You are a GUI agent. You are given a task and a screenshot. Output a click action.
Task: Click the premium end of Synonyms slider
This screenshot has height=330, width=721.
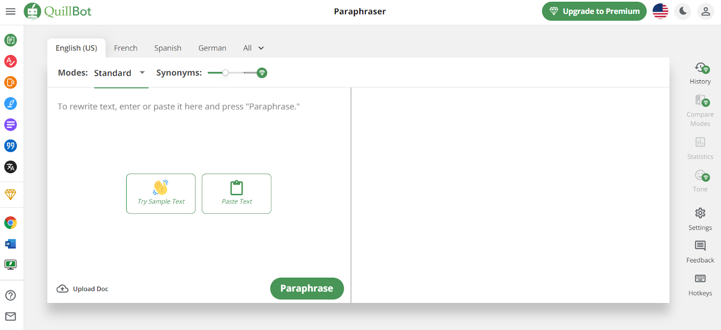(x=262, y=73)
